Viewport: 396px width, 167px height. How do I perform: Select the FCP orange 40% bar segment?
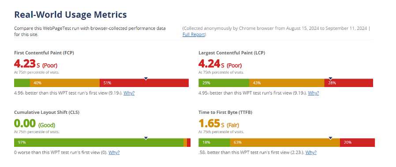pos(65,83)
